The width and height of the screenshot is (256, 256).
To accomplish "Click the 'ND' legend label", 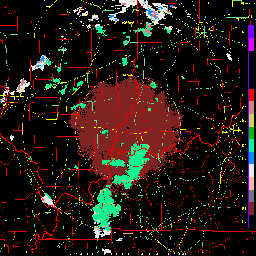I will [x=244, y=222].
